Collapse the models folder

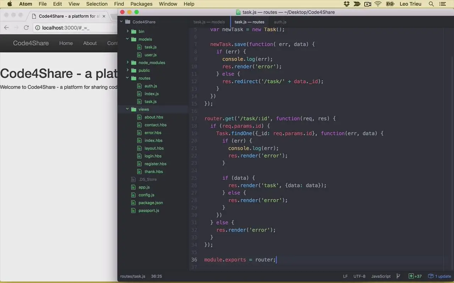128,39
